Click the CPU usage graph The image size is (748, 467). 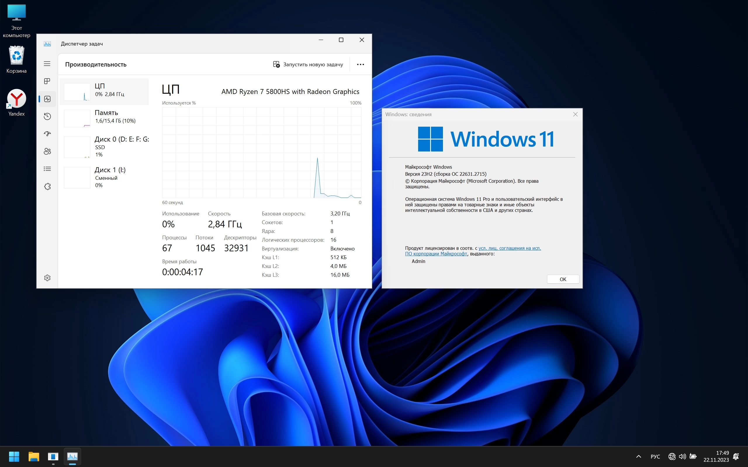(x=262, y=153)
